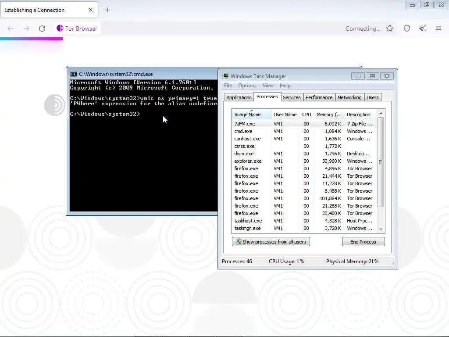This screenshot has width=449, height=337.
Task: Click the cmd.exe window title bar
Action: (142, 74)
